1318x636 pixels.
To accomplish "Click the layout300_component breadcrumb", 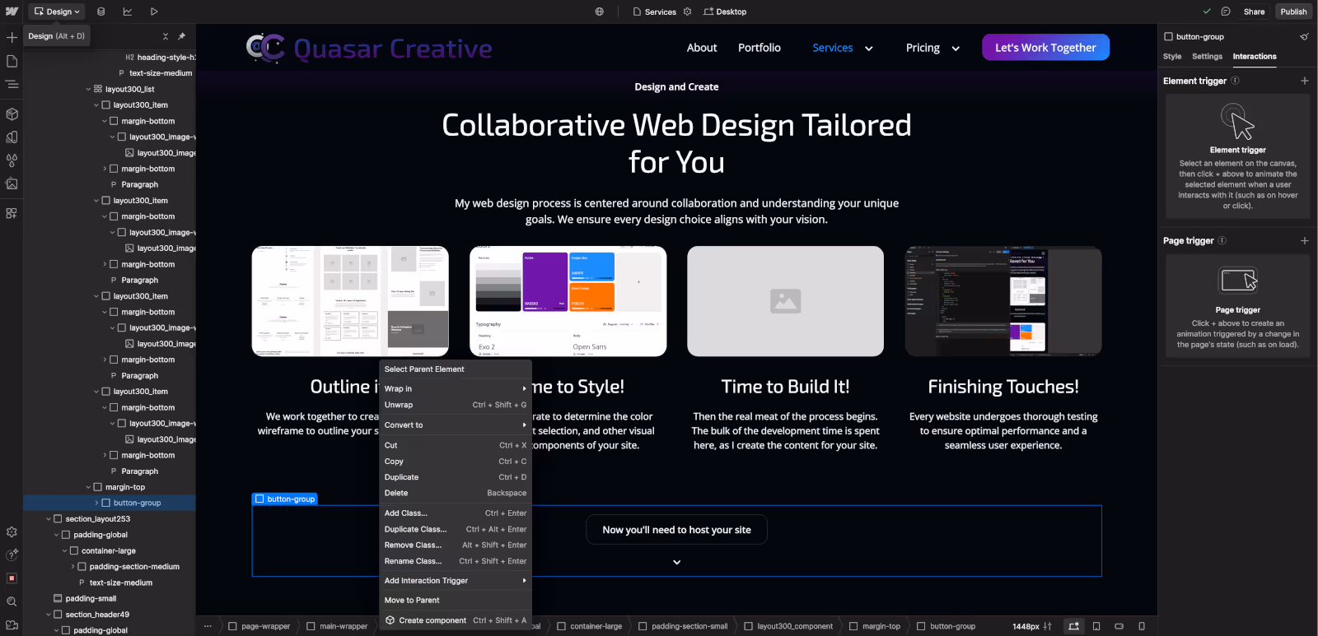I will point(788,626).
